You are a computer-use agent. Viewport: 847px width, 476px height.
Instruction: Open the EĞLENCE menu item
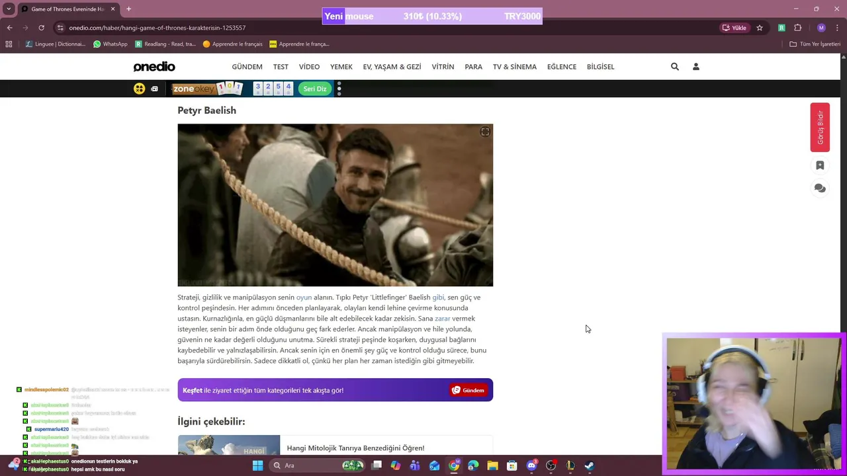point(562,67)
